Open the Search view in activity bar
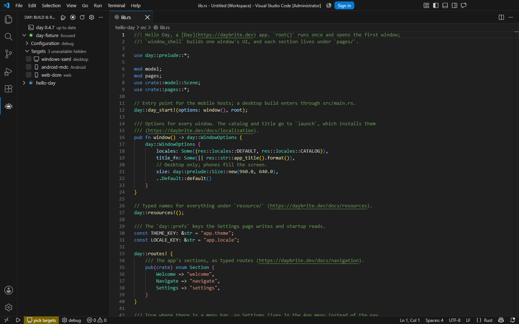Viewport: 519px width, 324px height. (8, 37)
